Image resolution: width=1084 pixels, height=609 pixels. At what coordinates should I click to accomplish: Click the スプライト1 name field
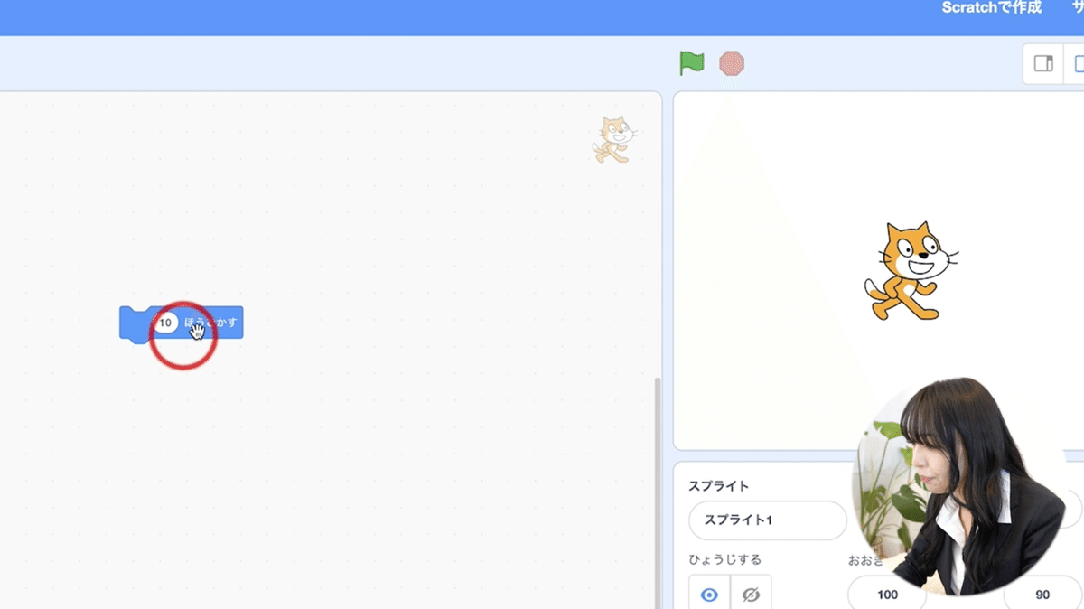767,520
